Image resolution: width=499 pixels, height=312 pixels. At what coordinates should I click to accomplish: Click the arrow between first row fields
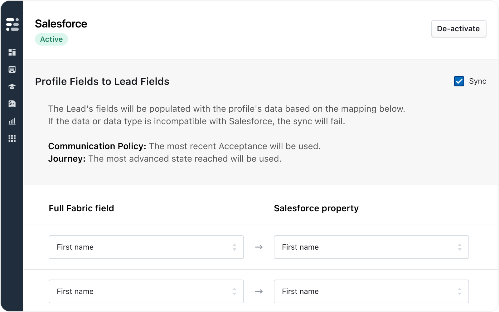[x=259, y=247]
